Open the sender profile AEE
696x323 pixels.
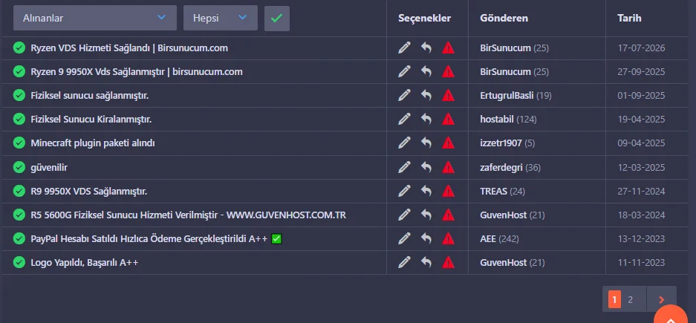click(488, 239)
